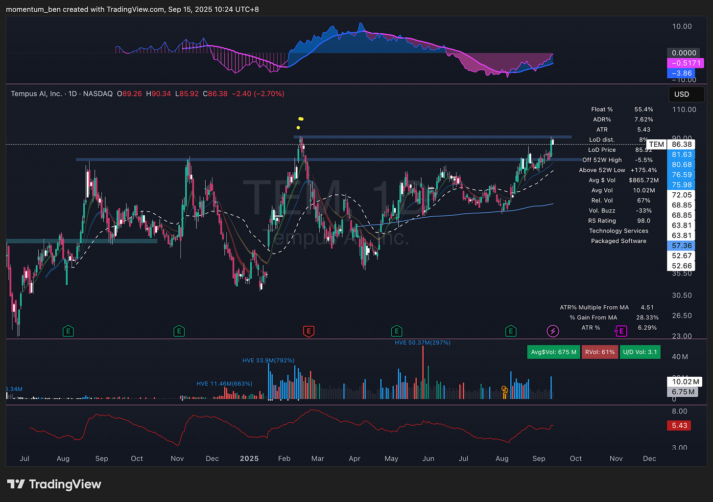Viewport: 713px width, 502px height.
Task: Click the 80.68 price axis label
Action: pyautogui.click(x=681, y=165)
